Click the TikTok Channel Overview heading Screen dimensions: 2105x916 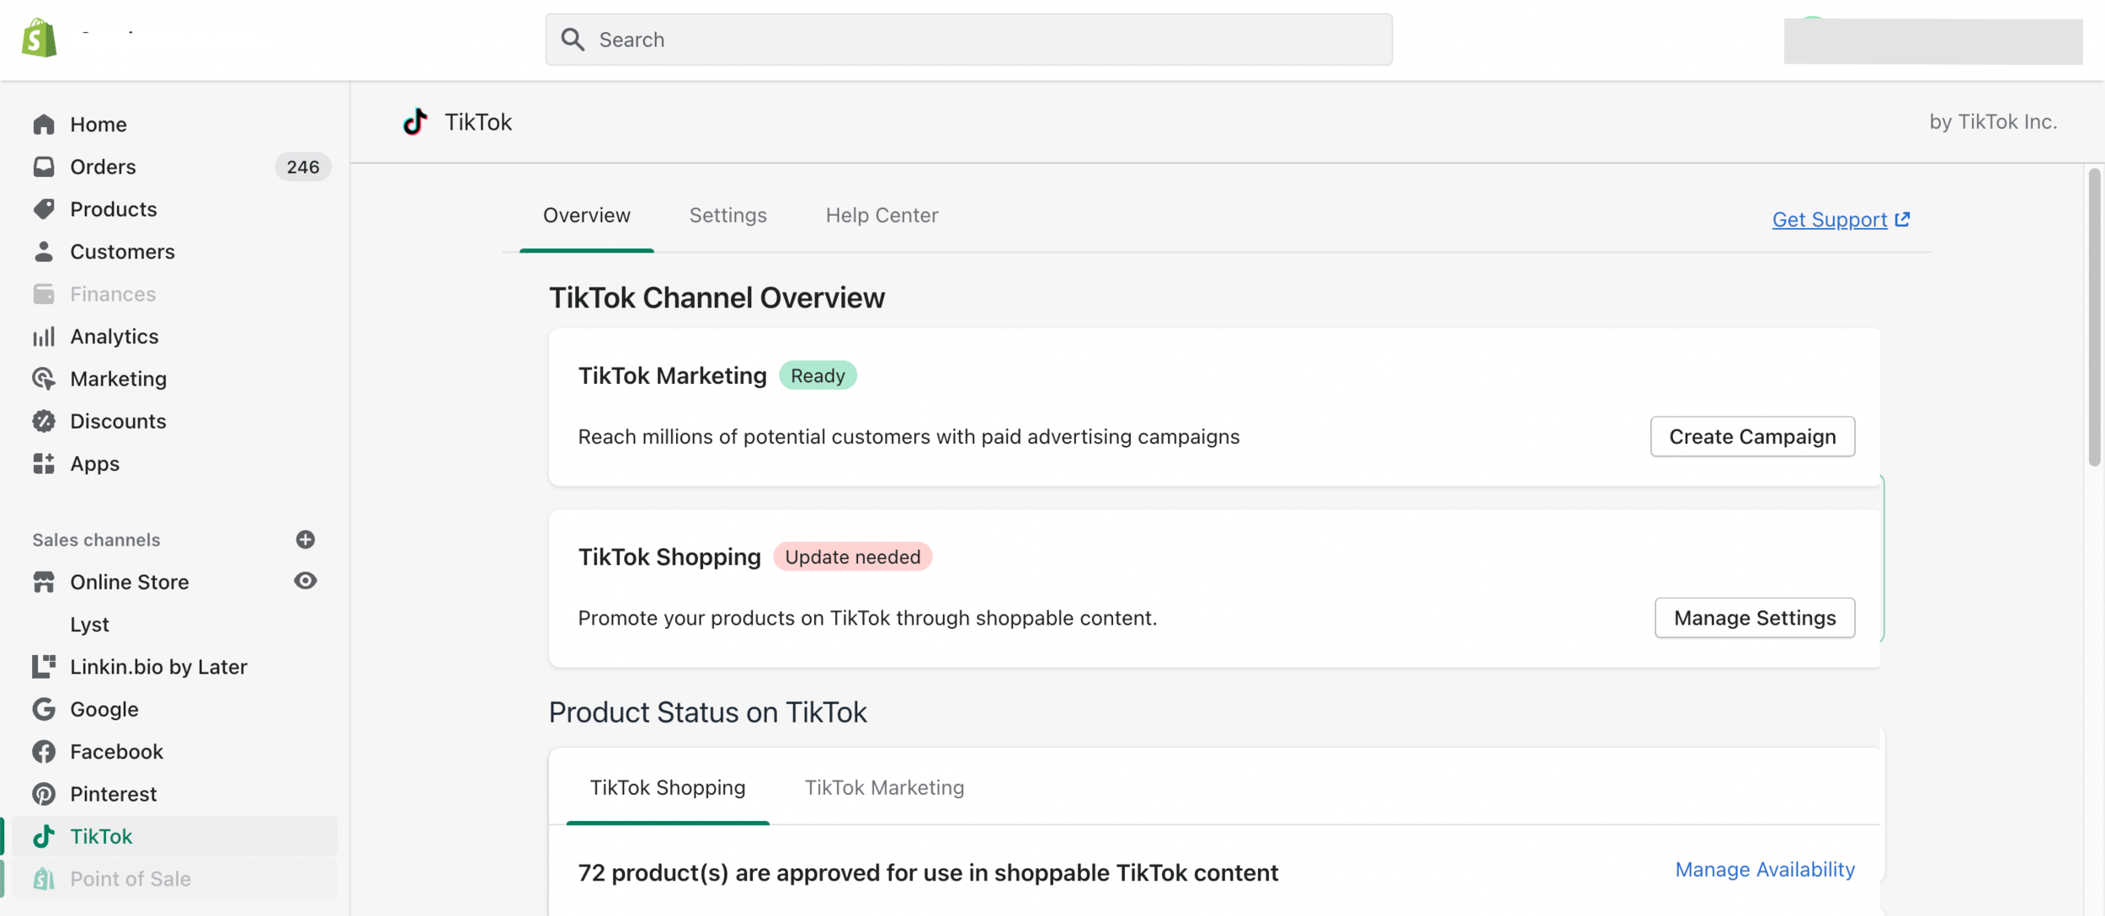tap(717, 297)
